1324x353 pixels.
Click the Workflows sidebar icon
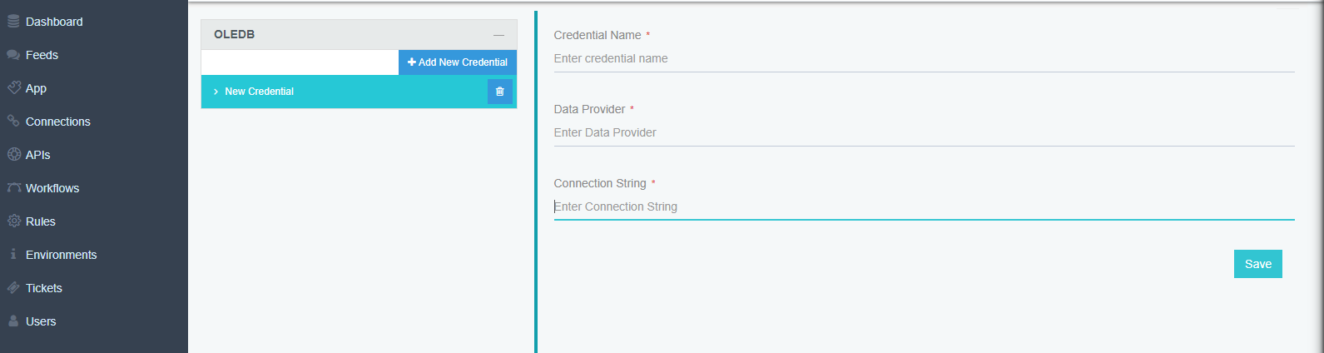click(x=13, y=188)
